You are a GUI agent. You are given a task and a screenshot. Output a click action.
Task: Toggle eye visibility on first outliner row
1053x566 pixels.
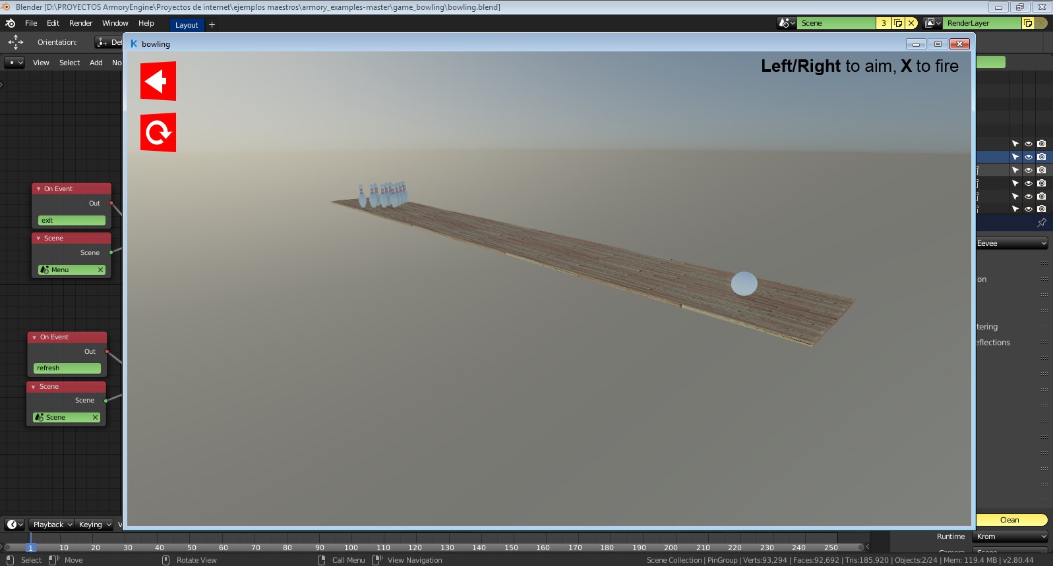1029,144
